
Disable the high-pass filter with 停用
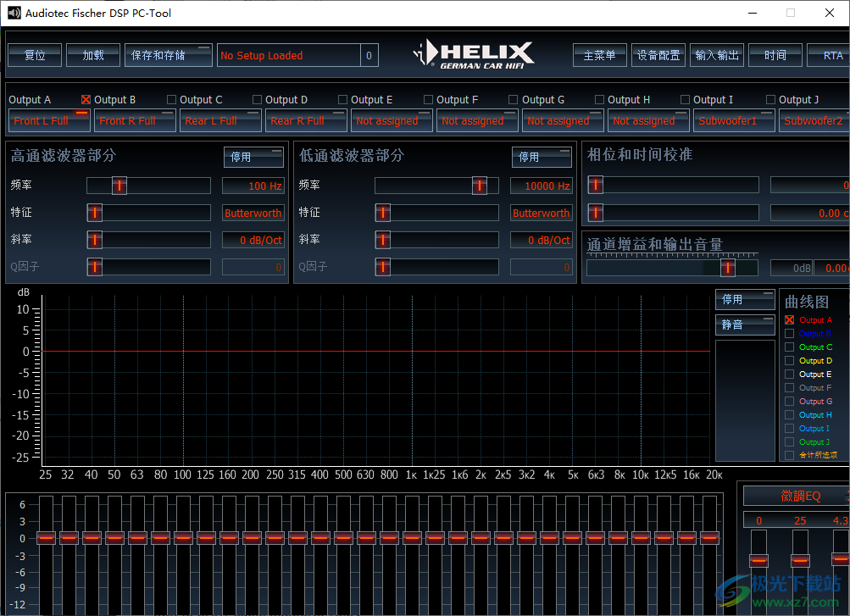253,157
